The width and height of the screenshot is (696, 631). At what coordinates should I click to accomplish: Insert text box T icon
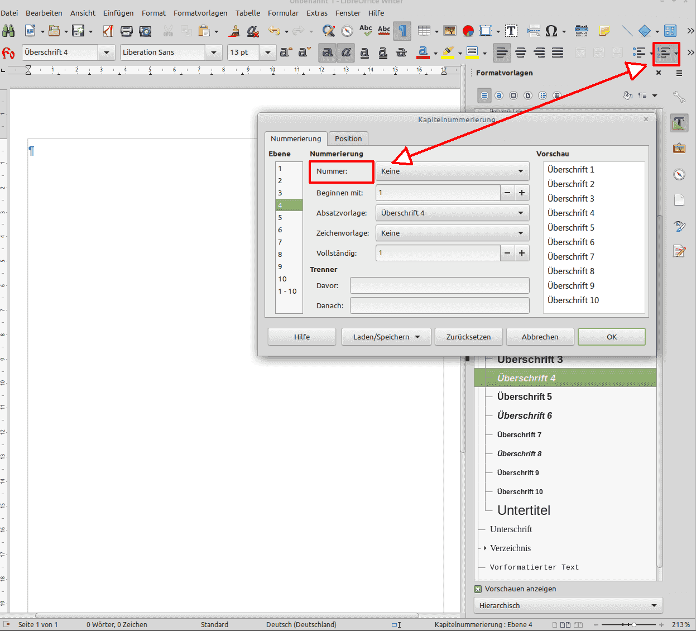point(511,31)
